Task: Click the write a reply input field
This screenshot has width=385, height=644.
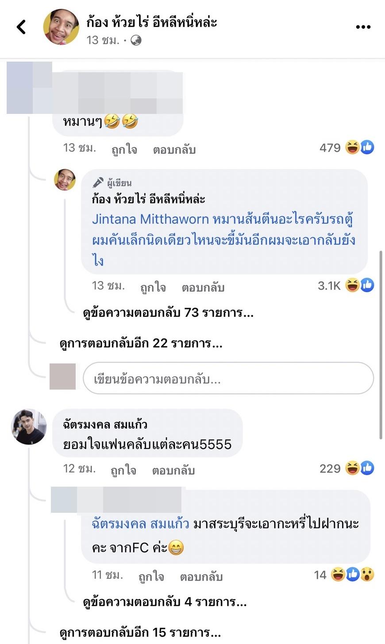Action: (x=228, y=379)
